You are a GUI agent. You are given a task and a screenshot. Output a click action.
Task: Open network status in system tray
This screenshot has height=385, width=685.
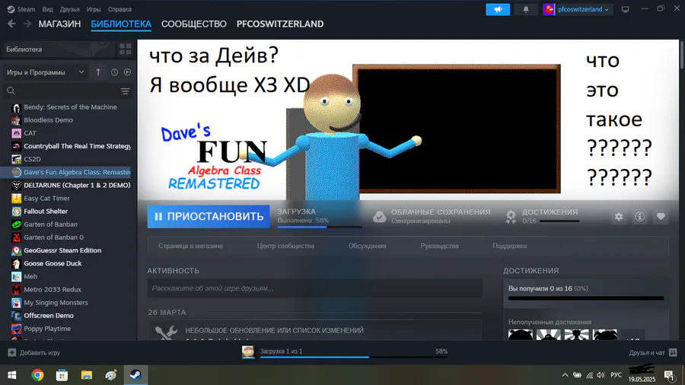pyautogui.click(x=589, y=375)
